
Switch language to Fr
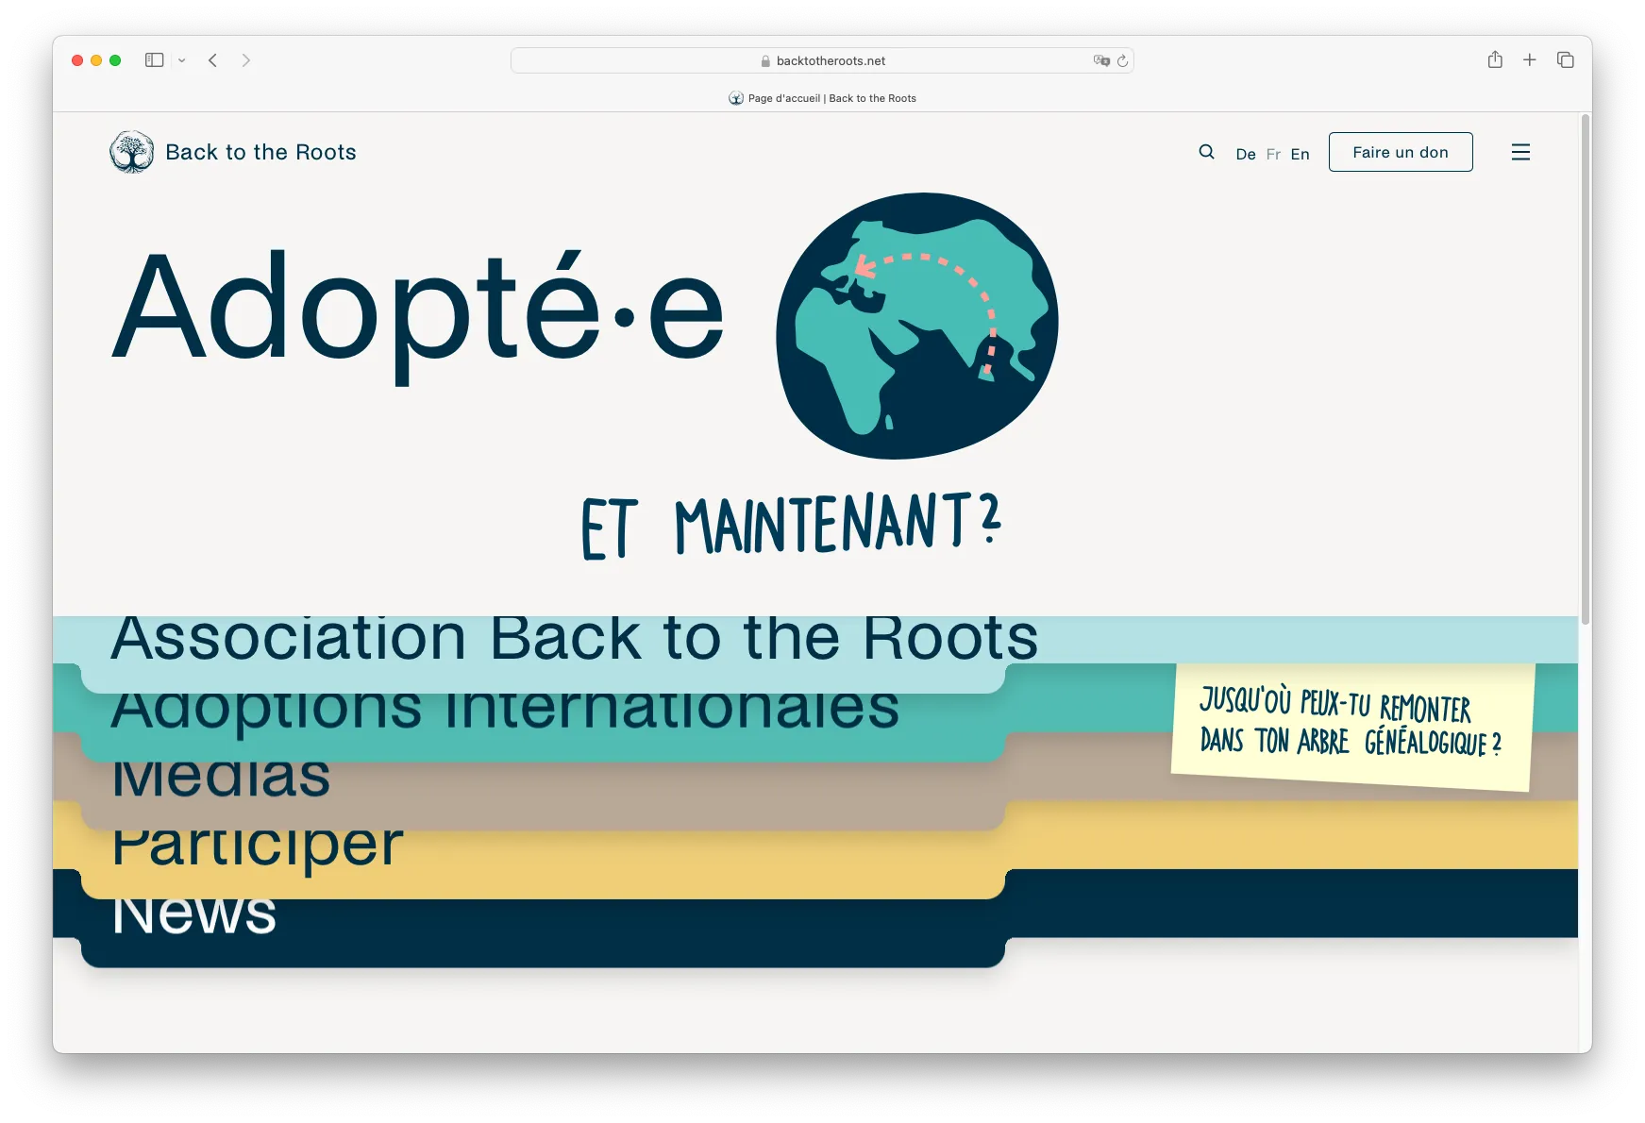pyautogui.click(x=1273, y=154)
